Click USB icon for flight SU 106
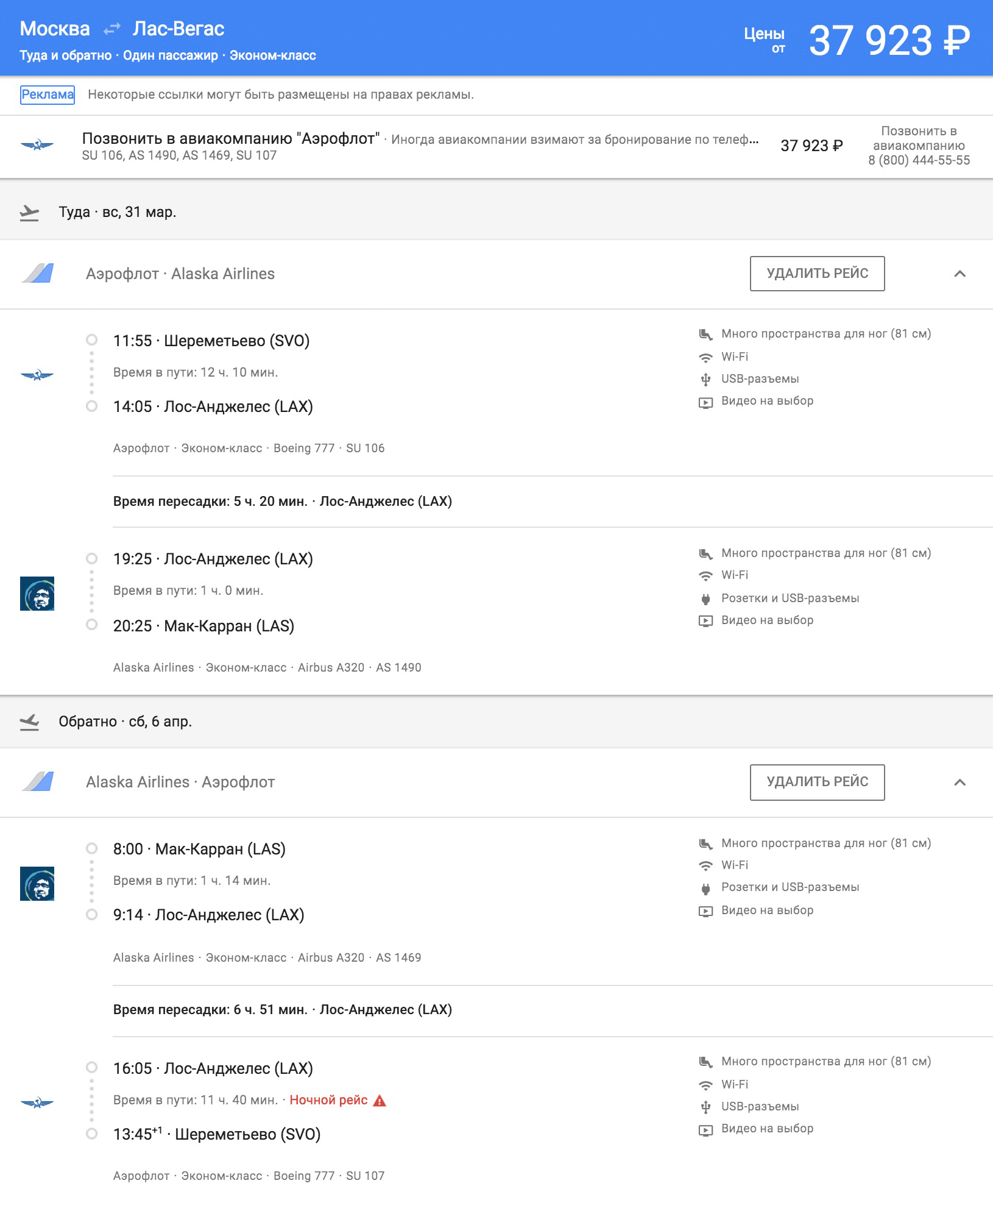Image resolution: width=993 pixels, height=1225 pixels. pyautogui.click(x=705, y=379)
